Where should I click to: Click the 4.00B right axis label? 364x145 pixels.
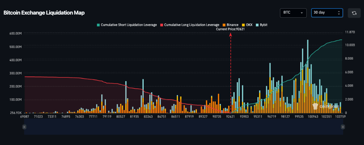[349, 86]
